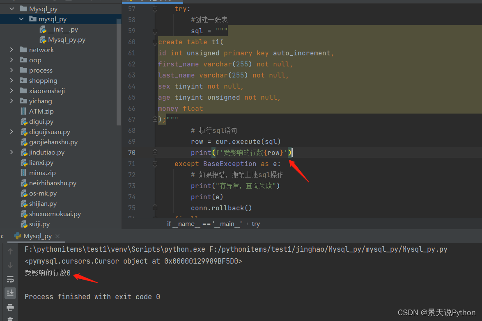Expand the jindutiao.py node
The height and width of the screenshot is (321, 482).
[11, 152]
